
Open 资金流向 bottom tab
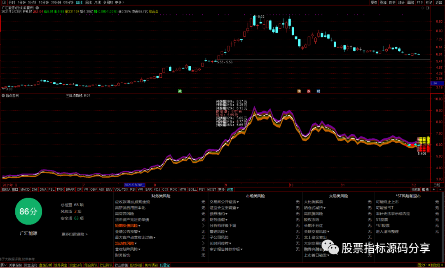[30, 266]
